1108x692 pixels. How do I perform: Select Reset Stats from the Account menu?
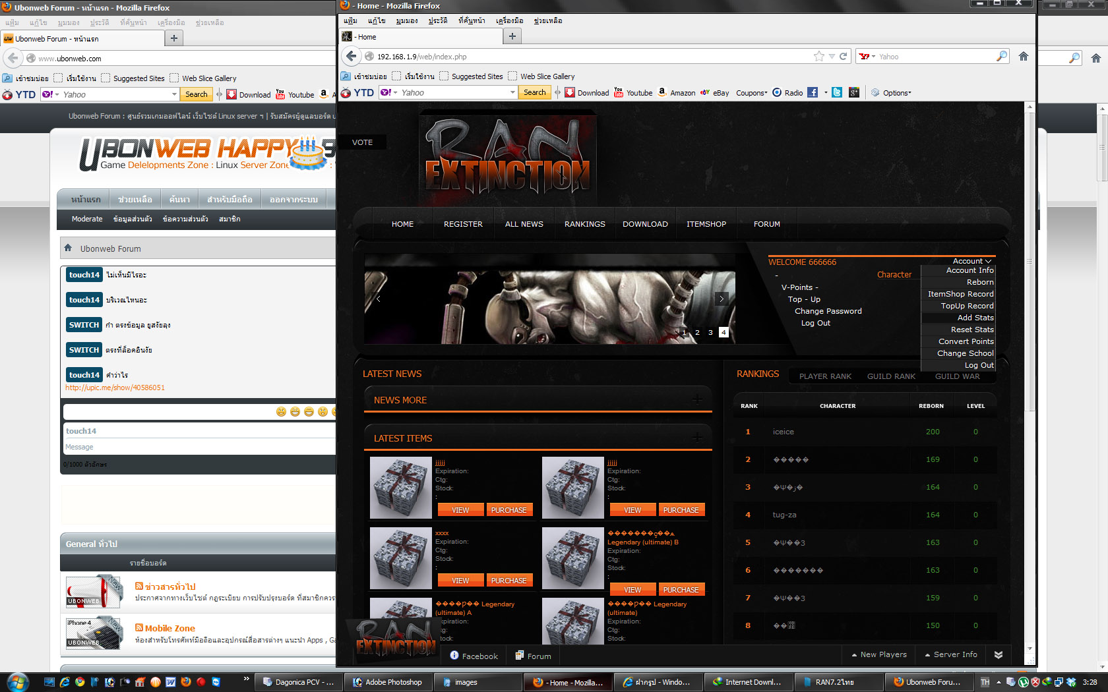972,330
